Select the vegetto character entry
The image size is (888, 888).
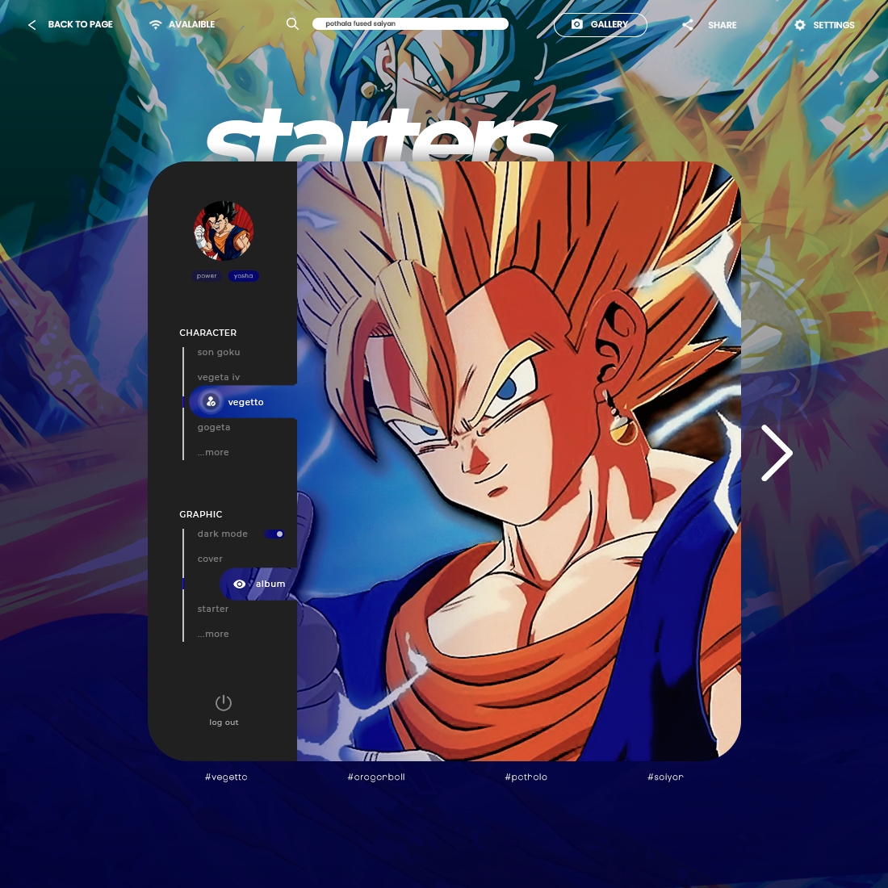(244, 402)
